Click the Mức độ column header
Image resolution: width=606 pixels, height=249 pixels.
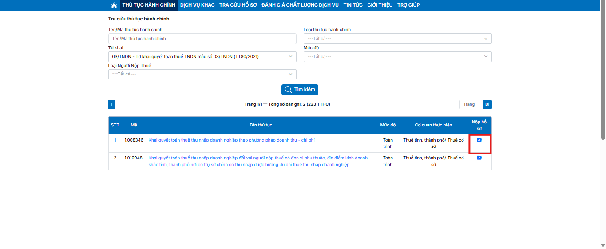[388, 125]
